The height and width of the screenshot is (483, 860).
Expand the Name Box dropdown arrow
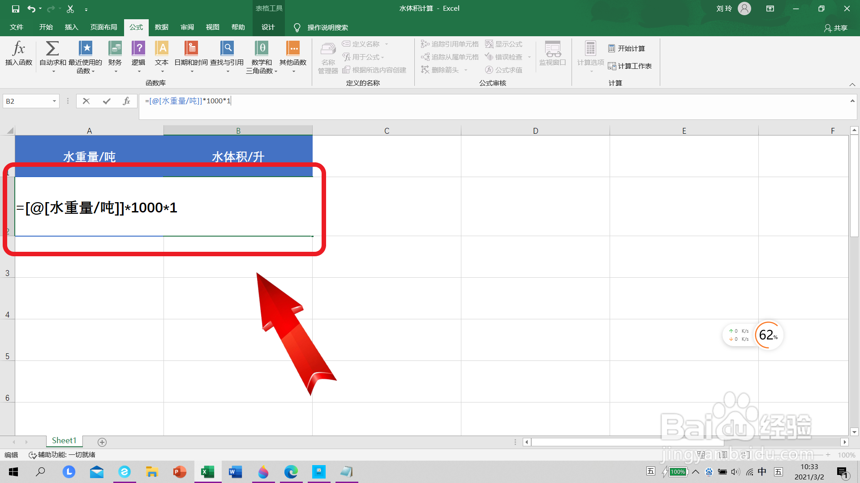click(x=54, y=101)
